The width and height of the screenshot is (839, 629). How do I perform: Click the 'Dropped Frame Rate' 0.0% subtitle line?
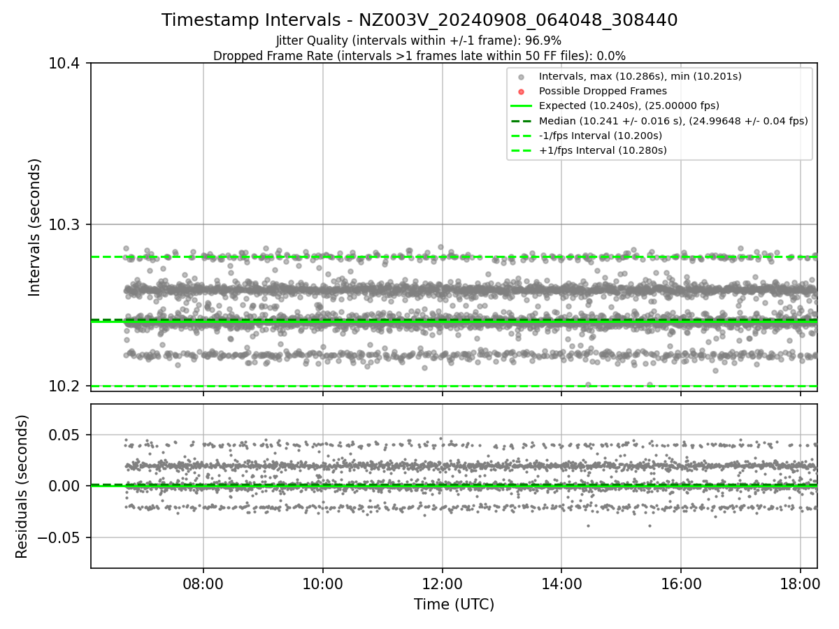point(419,56)
